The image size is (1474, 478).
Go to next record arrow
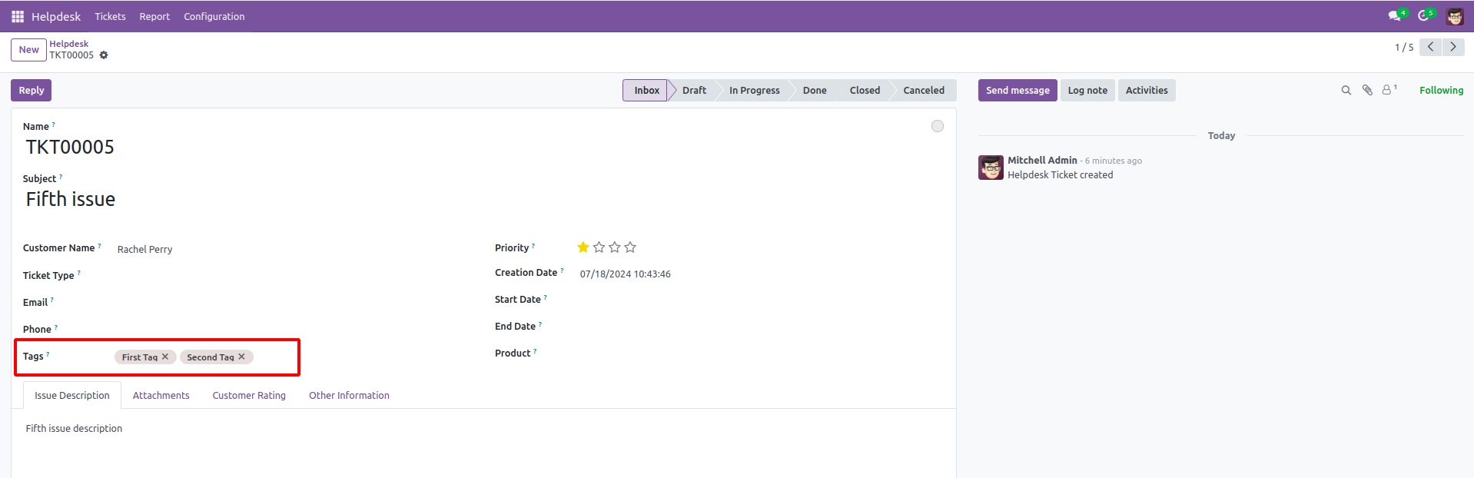point(1453,47)
